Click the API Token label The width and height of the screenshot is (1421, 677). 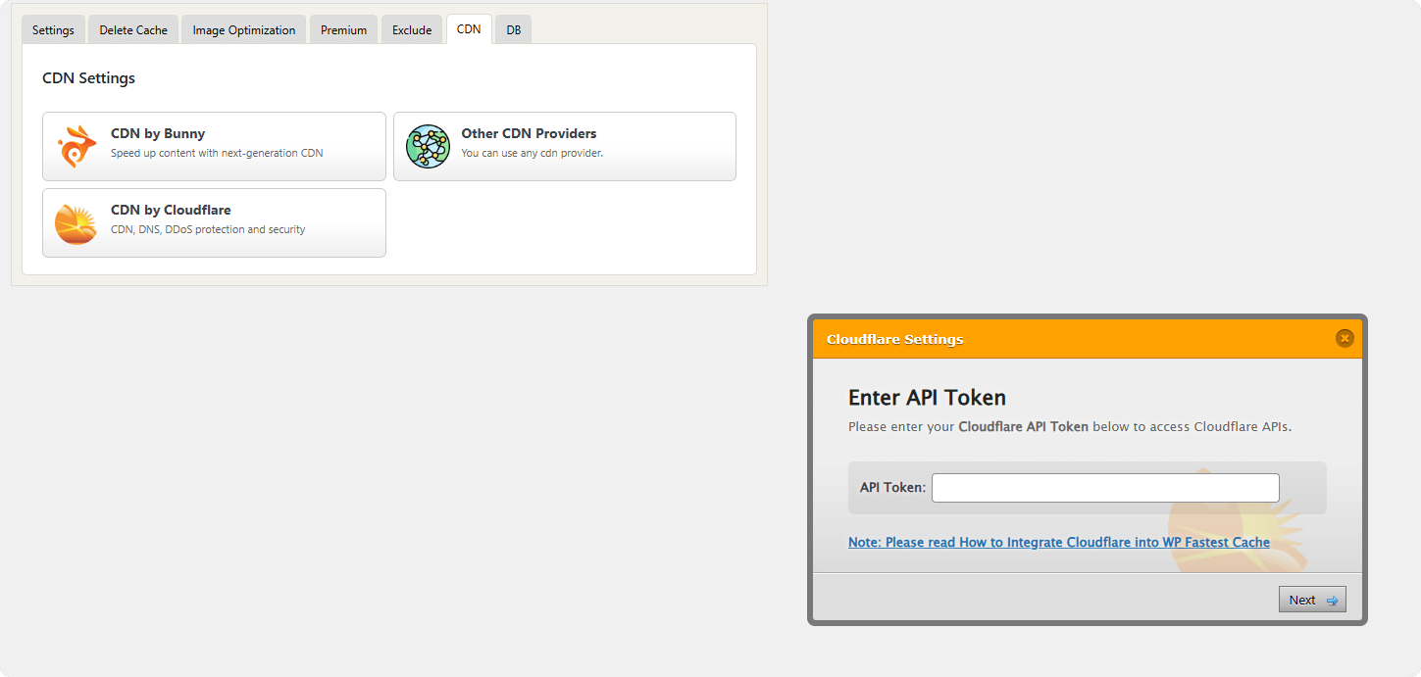click(x=892, y=487)
